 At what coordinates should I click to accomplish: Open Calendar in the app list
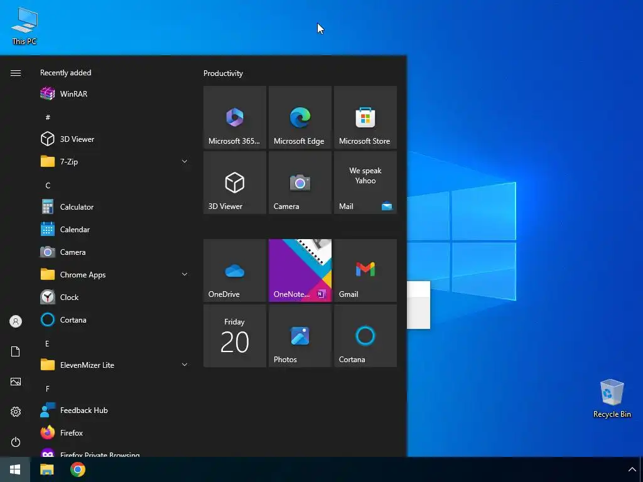[114, 230]
